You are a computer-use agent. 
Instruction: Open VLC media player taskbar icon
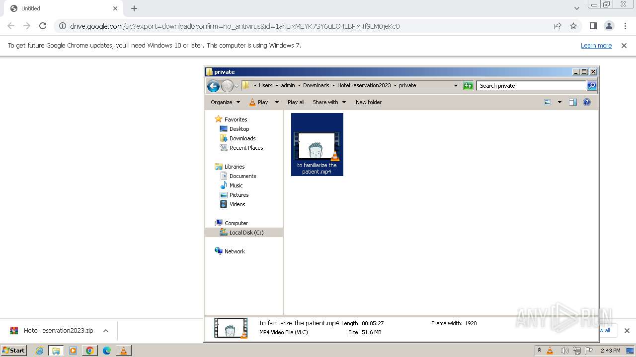124,351
